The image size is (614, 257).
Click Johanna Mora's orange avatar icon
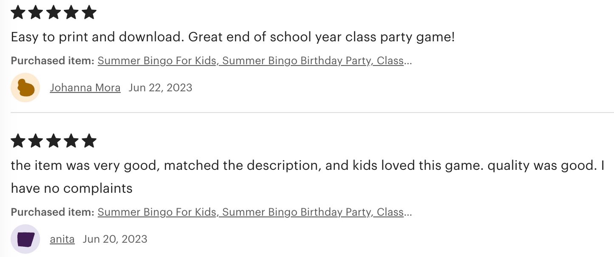click(x=25, y=88)
